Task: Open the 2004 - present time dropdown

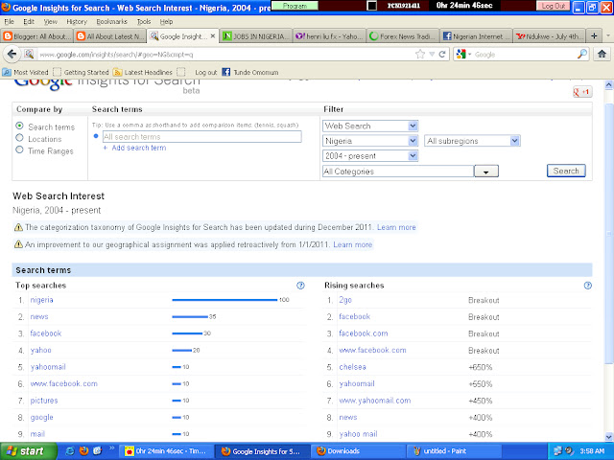Action: point(370,155)
